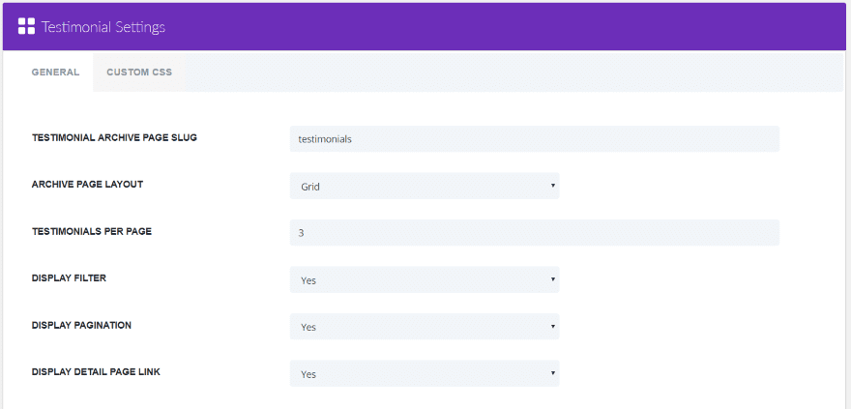Focus the Testimonial Archive Page Slug field
The width and height of the screenshot is (851, 409).
coord(534,138)
